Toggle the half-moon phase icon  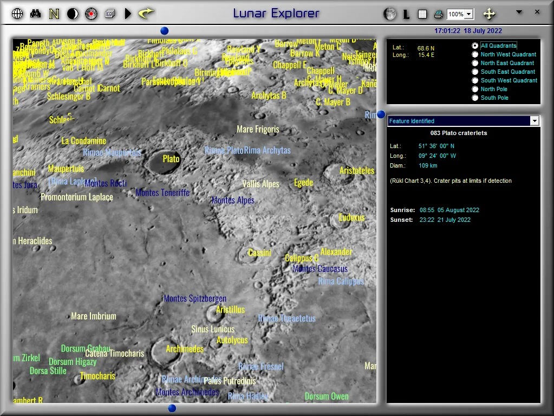[73, 14]
